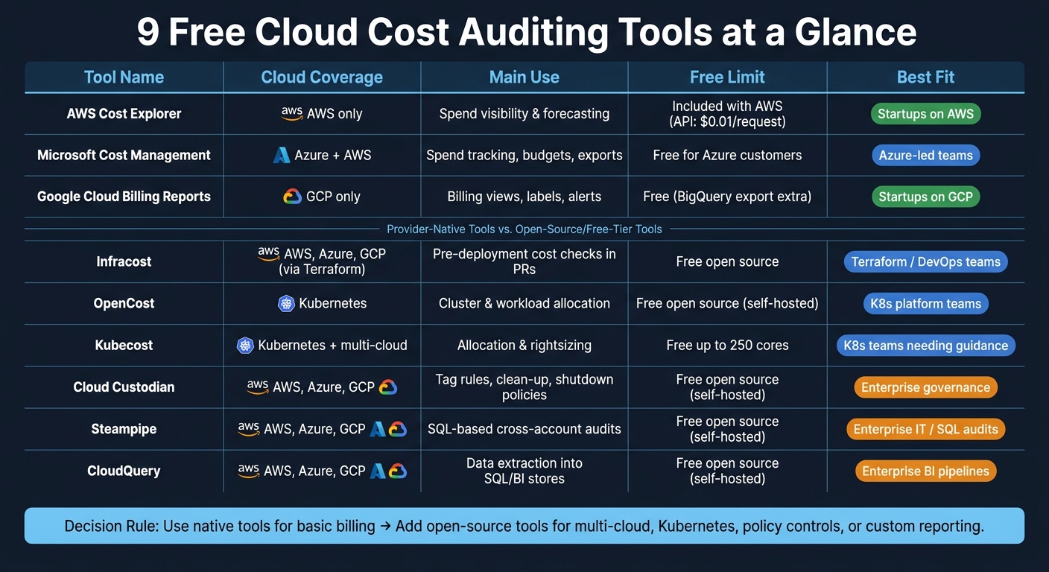Click the Azure logo in the CloudQuery row
Screen dimensions: 1049x572
tap(378, 471)
